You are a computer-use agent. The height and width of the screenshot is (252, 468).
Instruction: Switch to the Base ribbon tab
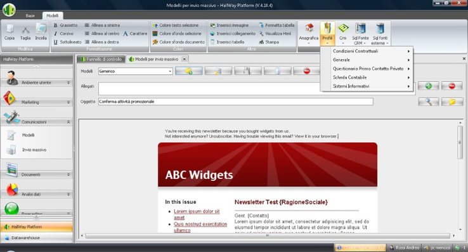(30, 15)
